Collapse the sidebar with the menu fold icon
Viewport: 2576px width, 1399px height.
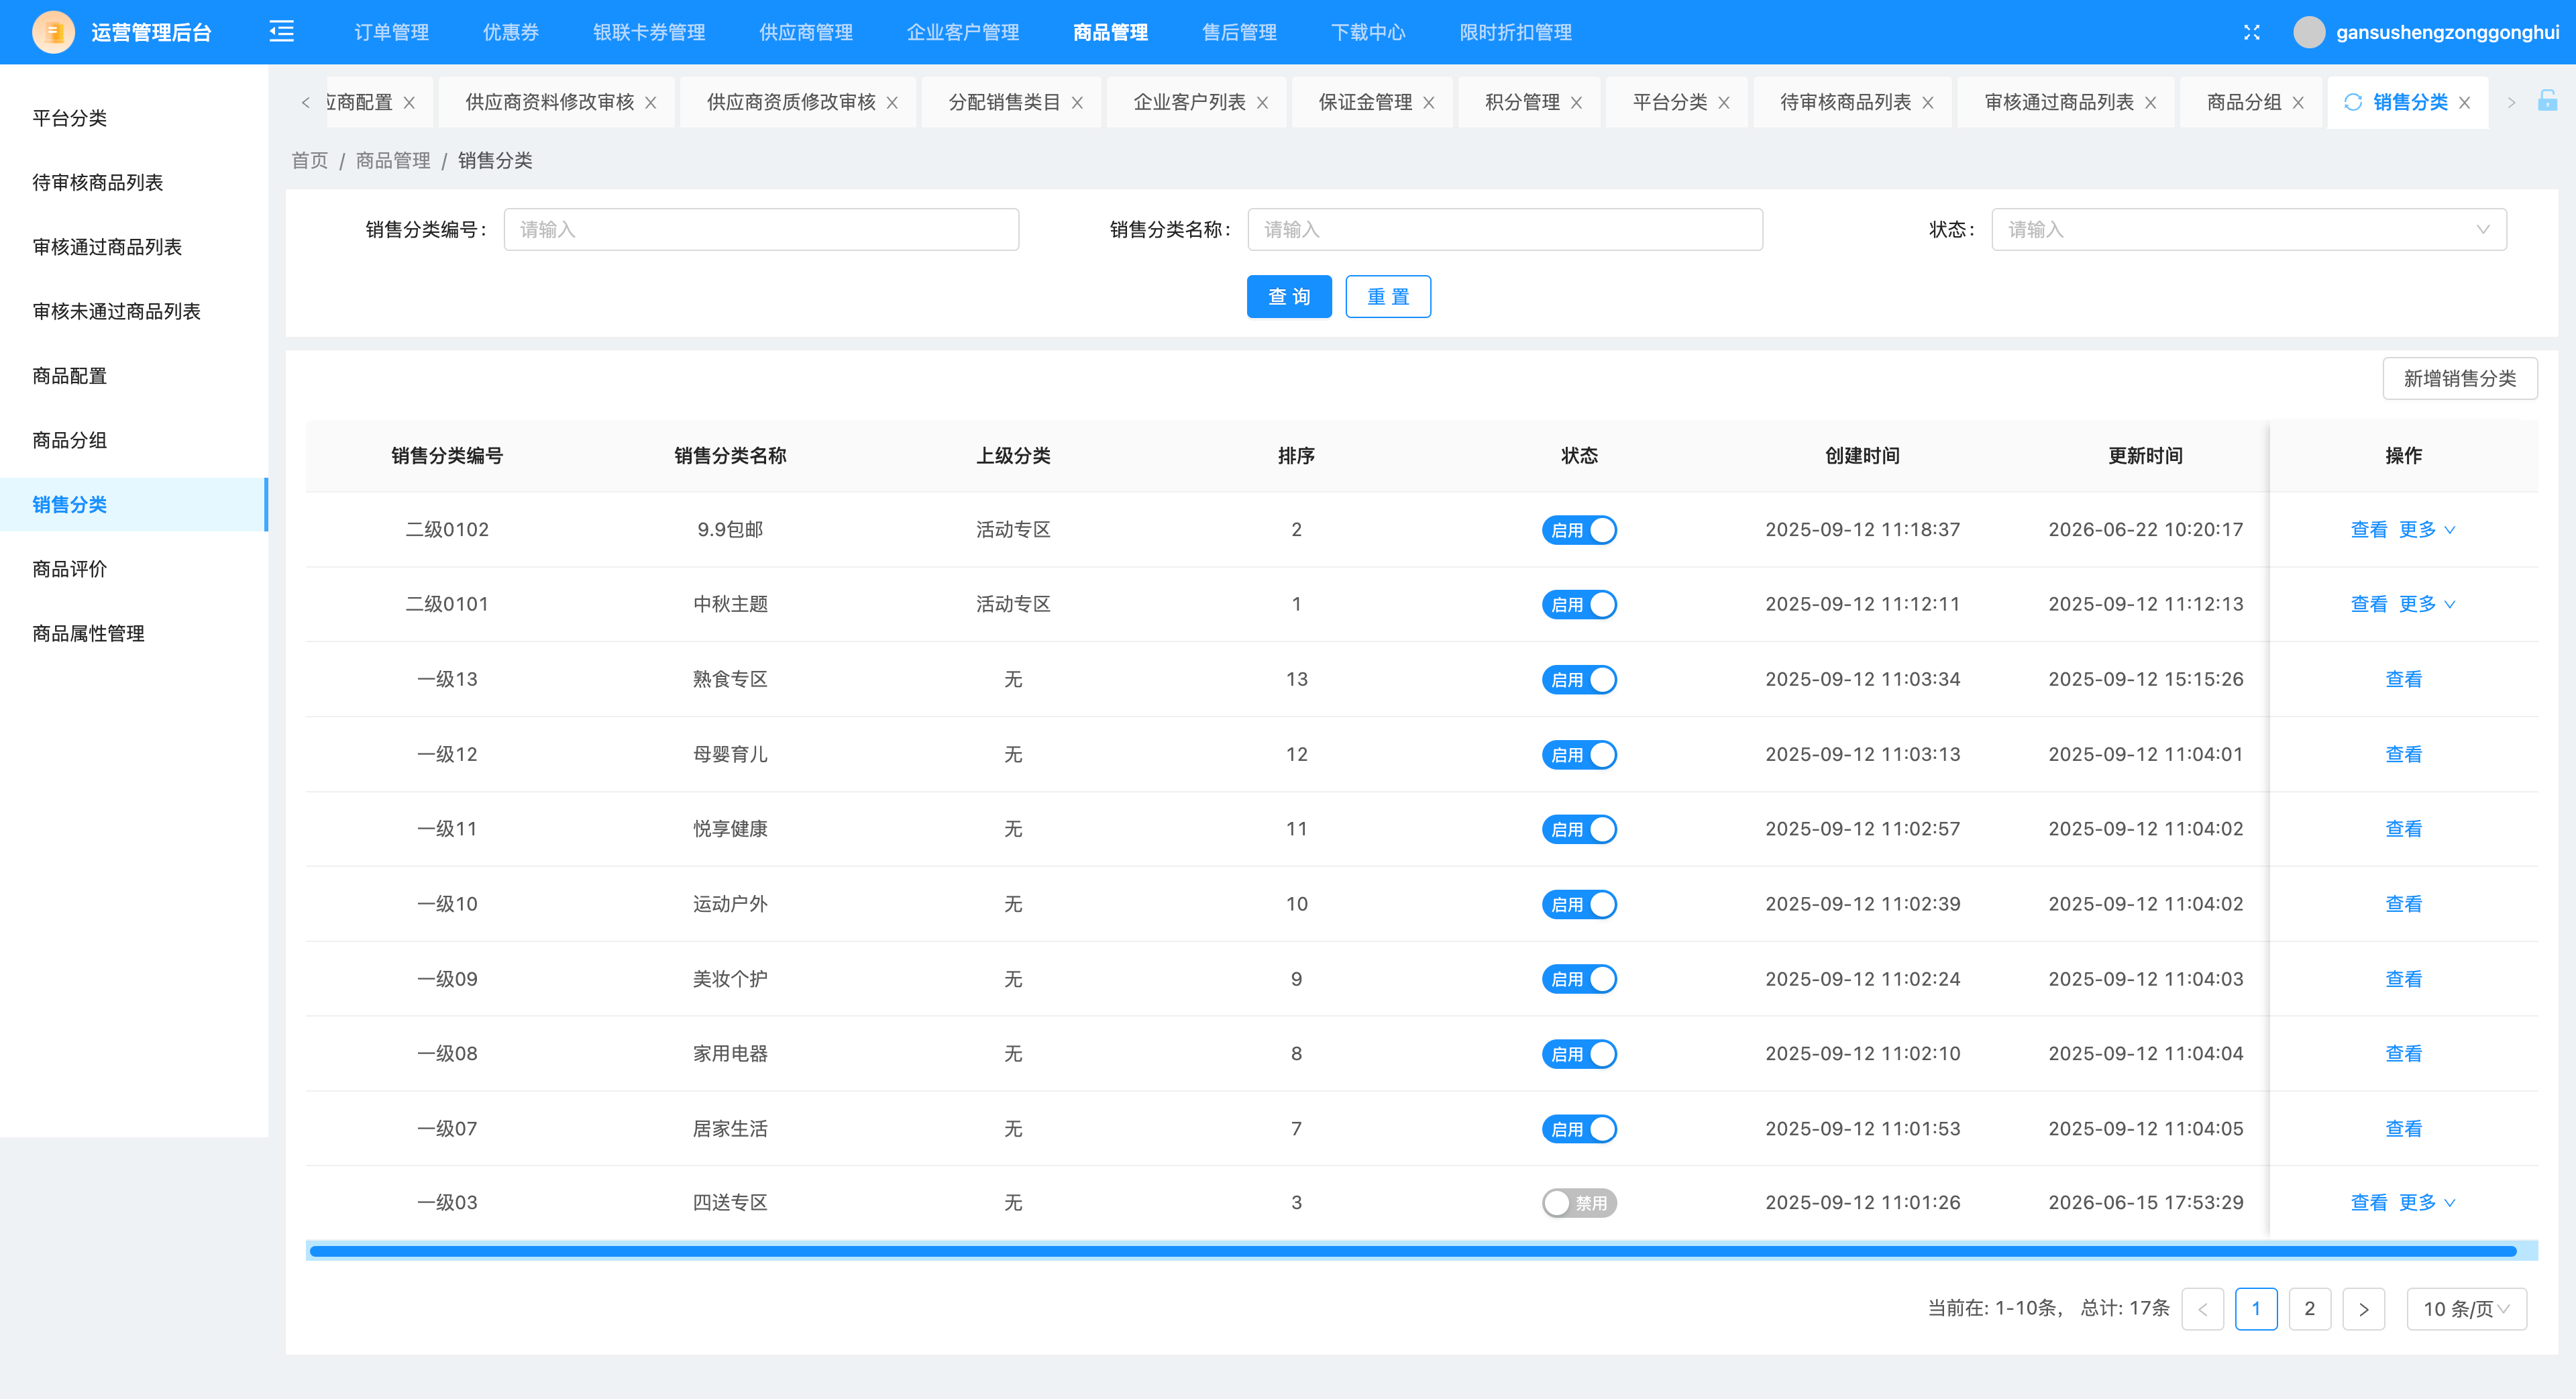click(x=282, y=32)
